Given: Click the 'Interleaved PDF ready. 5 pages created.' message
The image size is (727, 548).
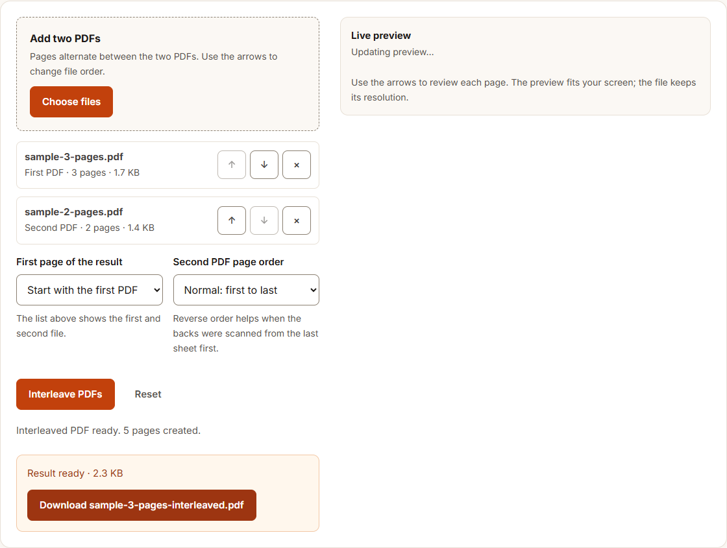Looking at the screenshot, I should (108, 431).
